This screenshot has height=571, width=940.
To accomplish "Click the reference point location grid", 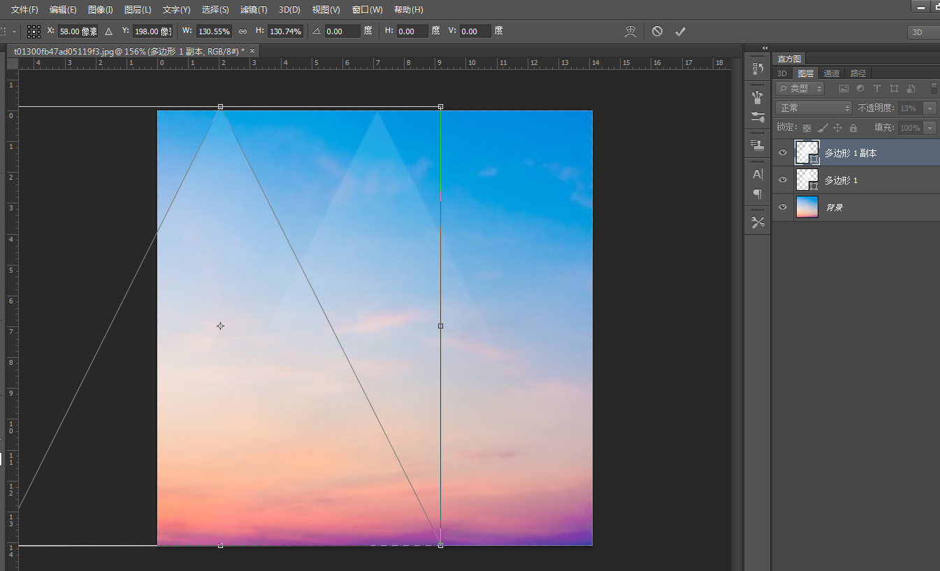I will (34, 31).
